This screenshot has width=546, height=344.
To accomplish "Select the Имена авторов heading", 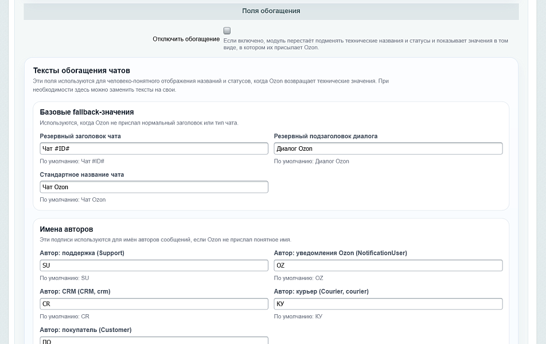I will [66, 229].
